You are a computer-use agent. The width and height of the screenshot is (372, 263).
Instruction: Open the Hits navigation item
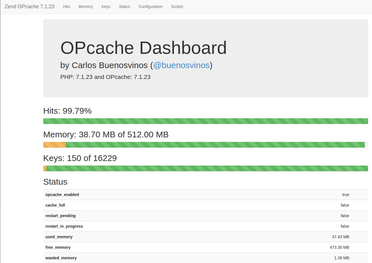pyautogui.click(x=66, y=7)
